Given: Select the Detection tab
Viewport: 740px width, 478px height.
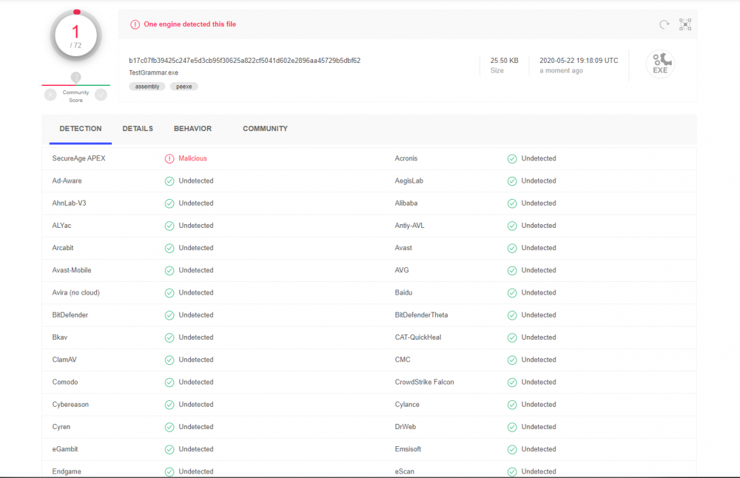Looking at the screenshot, I should pos(81,129).
